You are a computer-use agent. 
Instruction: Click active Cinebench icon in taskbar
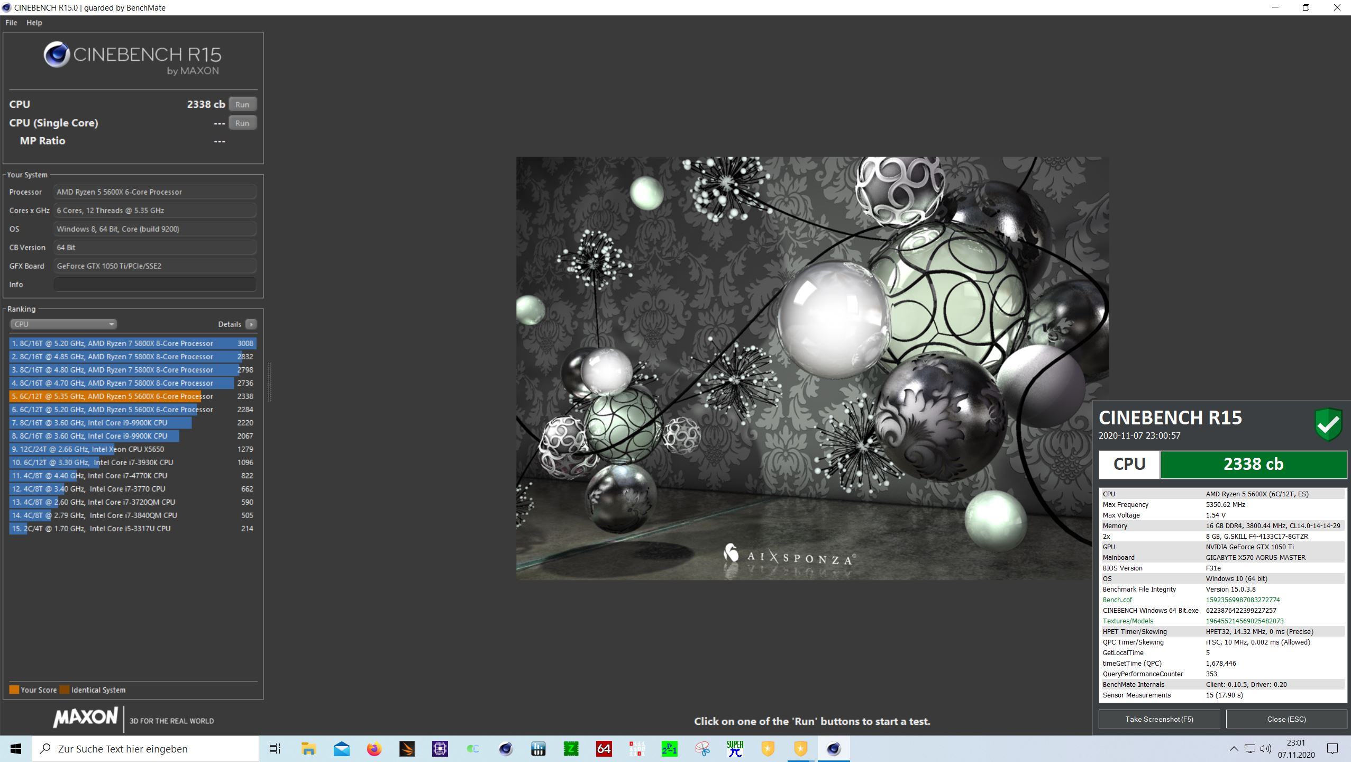(834, 749)
